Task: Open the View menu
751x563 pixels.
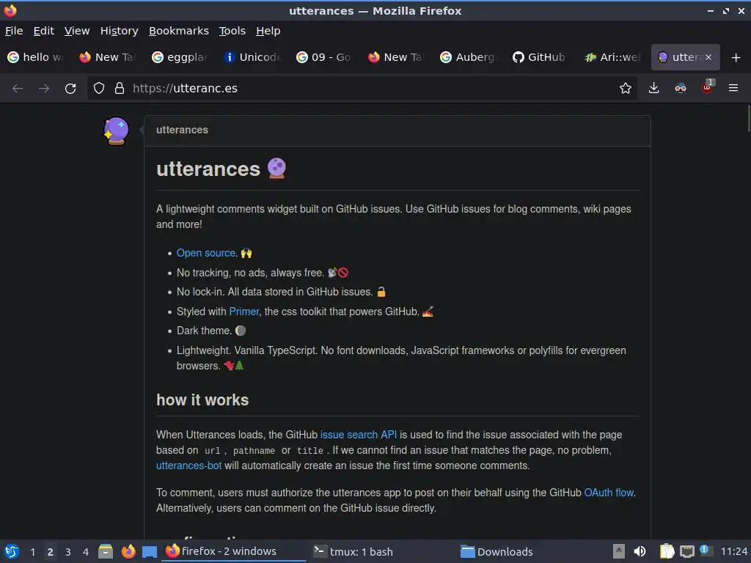Action: [77, 31]
